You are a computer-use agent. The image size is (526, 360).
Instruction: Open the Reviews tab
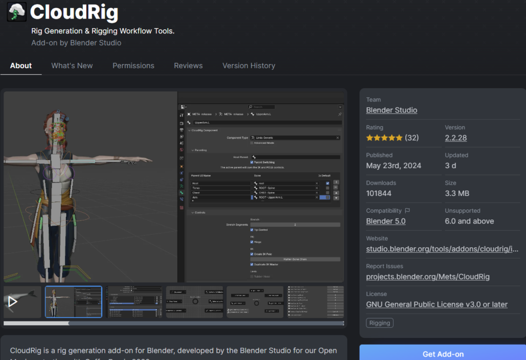pyautogui.click(x=188, y=66)
